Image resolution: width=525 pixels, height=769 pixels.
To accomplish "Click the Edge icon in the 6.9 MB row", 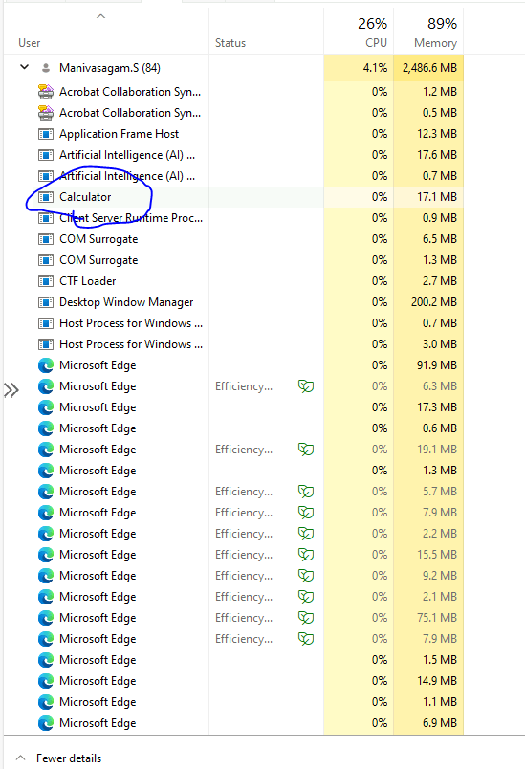I will [x=46, y=723].
